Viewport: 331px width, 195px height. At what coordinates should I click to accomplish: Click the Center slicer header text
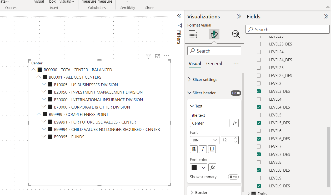click(37, 63)
